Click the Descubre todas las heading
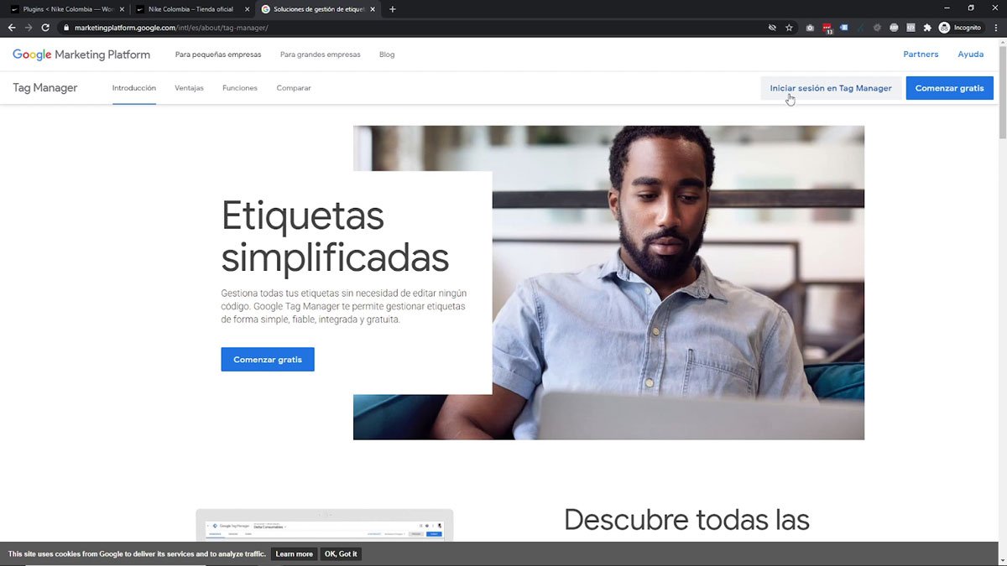Viewport: 1007px width, 566px height. [686, 520]
